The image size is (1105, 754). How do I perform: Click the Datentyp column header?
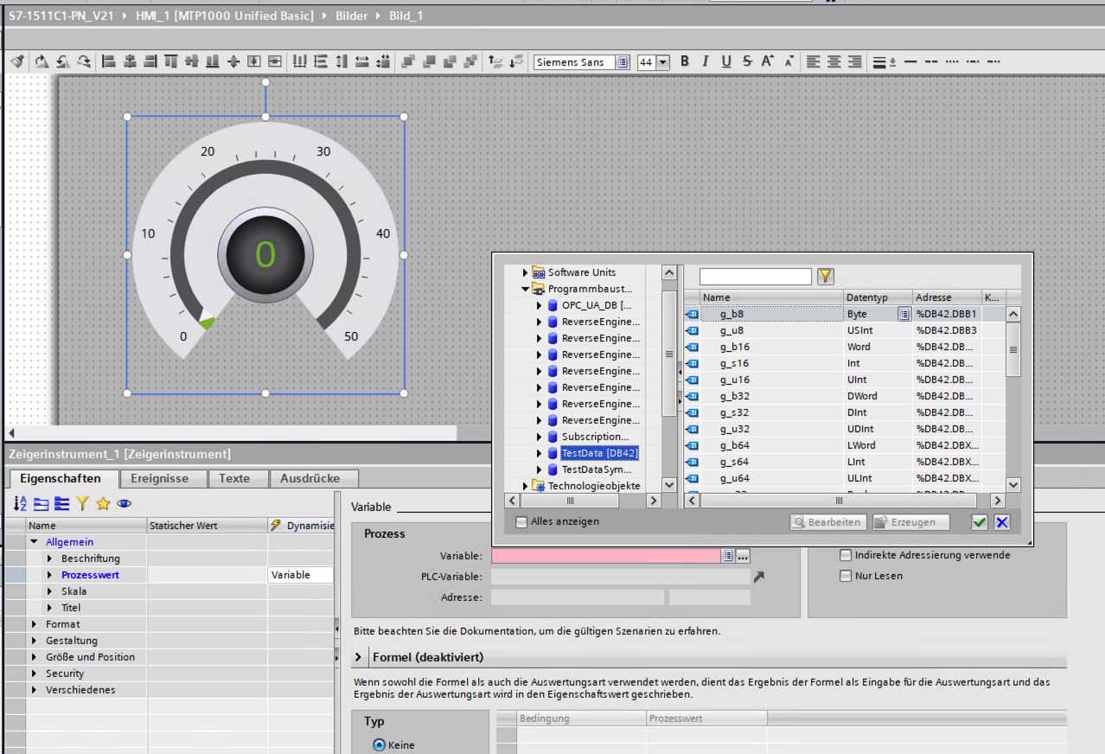[878, 297]
